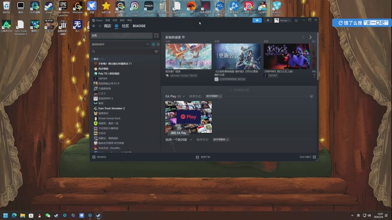Open the Recycle Bin desktop icon

[6, 7]
